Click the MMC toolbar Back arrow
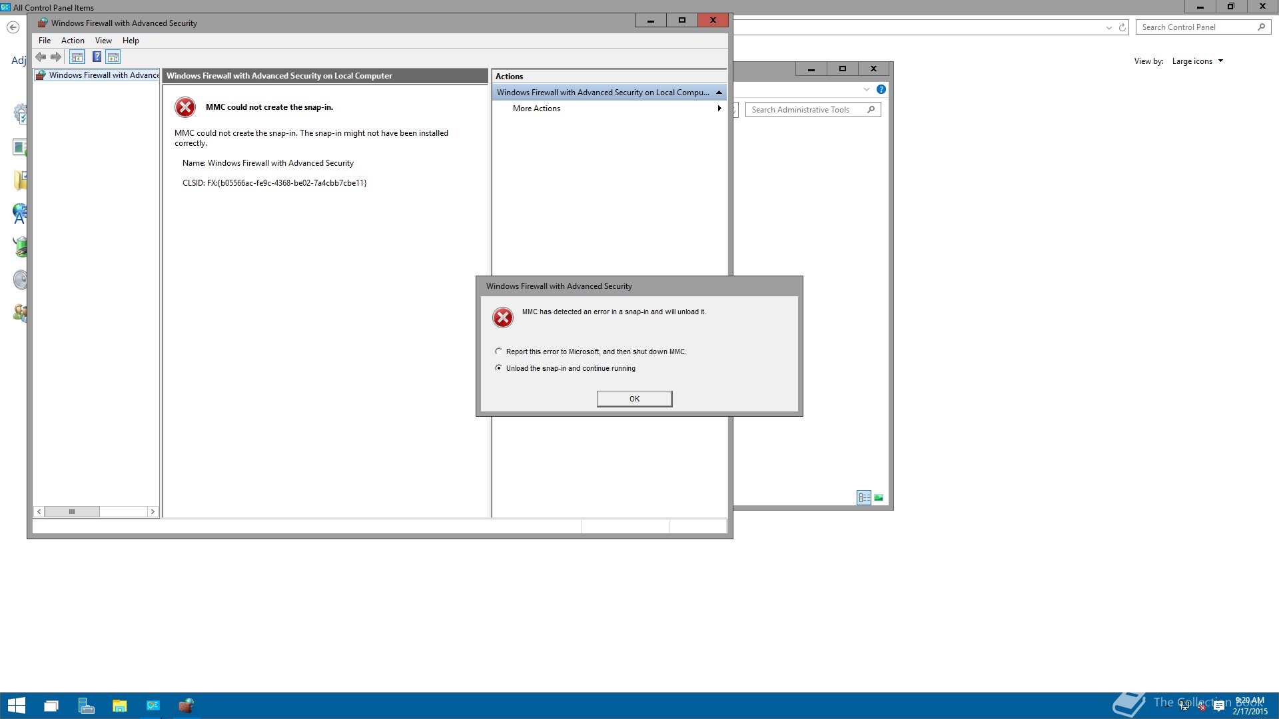 pyautogui.click(x=41, y=57)
